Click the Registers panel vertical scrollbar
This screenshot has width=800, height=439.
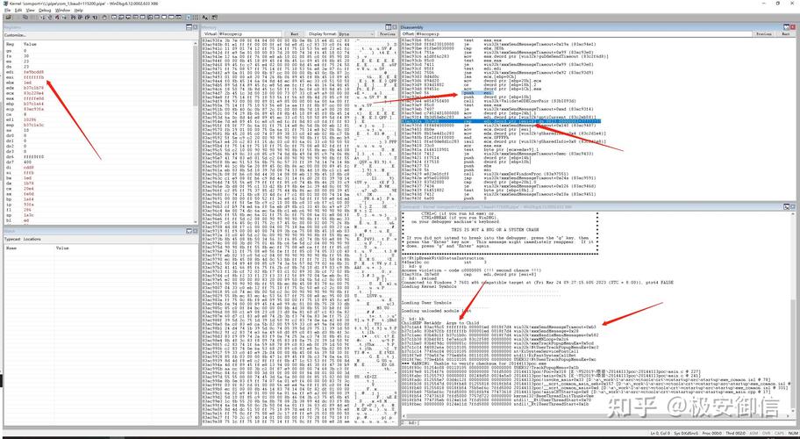pos(196,133)
